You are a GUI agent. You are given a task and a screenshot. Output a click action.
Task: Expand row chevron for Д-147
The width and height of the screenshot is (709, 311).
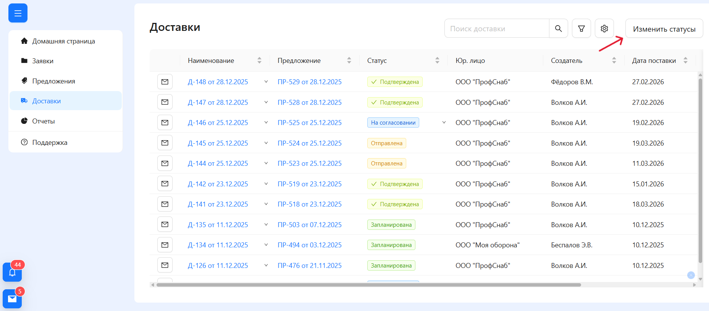coord(266,103)
